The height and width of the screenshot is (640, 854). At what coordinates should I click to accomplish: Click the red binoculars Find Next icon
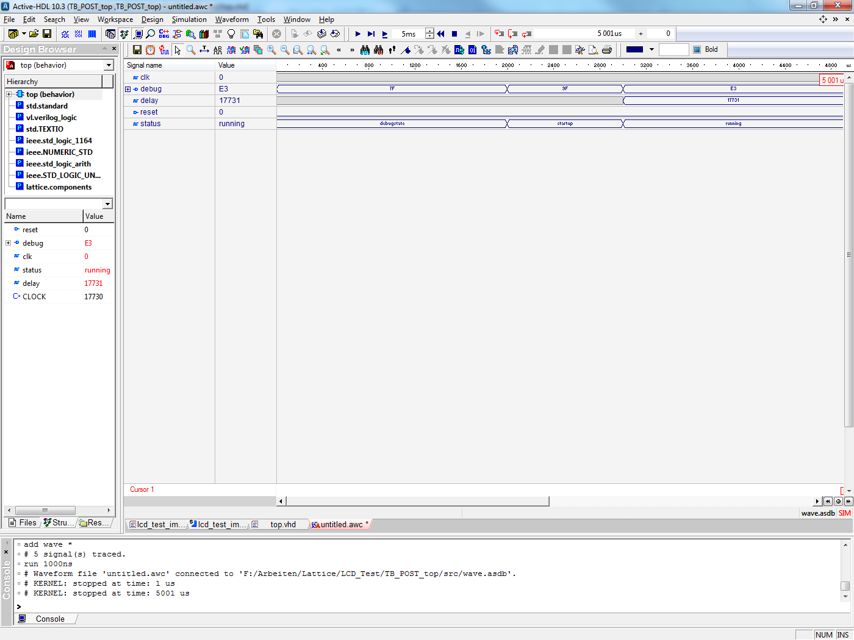(378, 50)
